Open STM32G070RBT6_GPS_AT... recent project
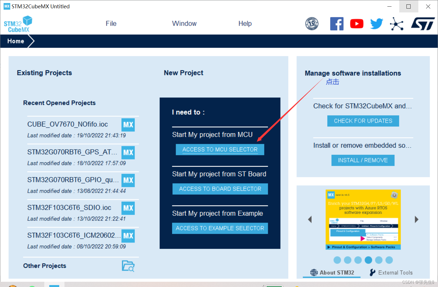Viewport: 438px width, 287px height. (72, 152)
